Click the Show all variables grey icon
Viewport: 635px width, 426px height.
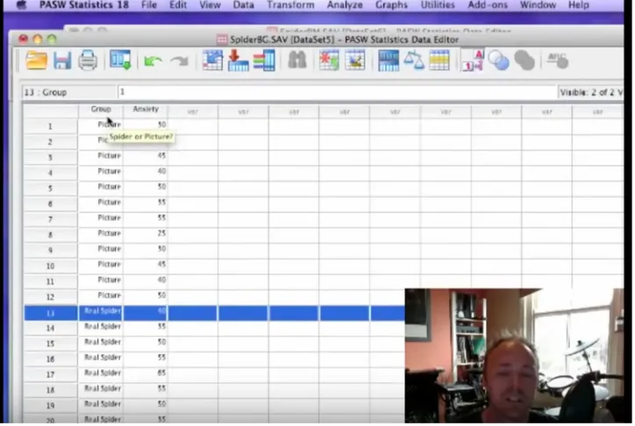524,60
